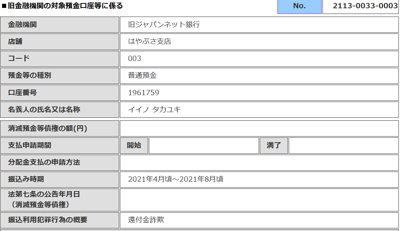Screen dimensions: 406x231
Task: Select the account number 1961759
Action: point(144,93)
